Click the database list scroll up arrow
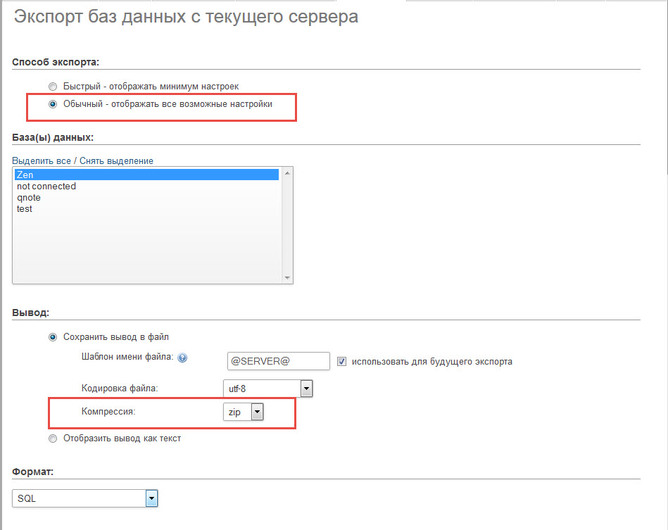Viewport: 668px width, 530px height. pos(287,173)
